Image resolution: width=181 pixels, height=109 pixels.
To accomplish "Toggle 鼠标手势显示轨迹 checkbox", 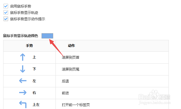I will (x=6, y=12).
